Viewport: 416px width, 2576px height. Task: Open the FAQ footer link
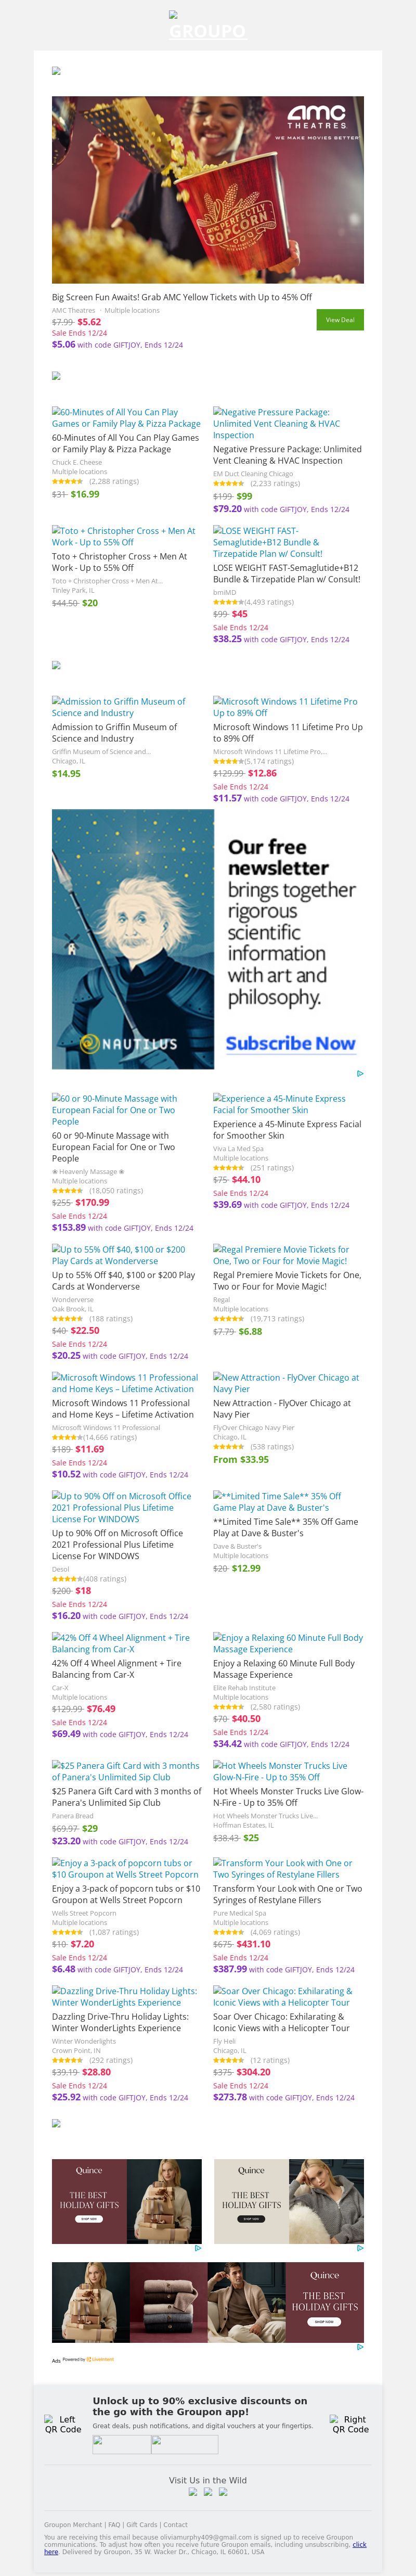tap(114, 2524)
